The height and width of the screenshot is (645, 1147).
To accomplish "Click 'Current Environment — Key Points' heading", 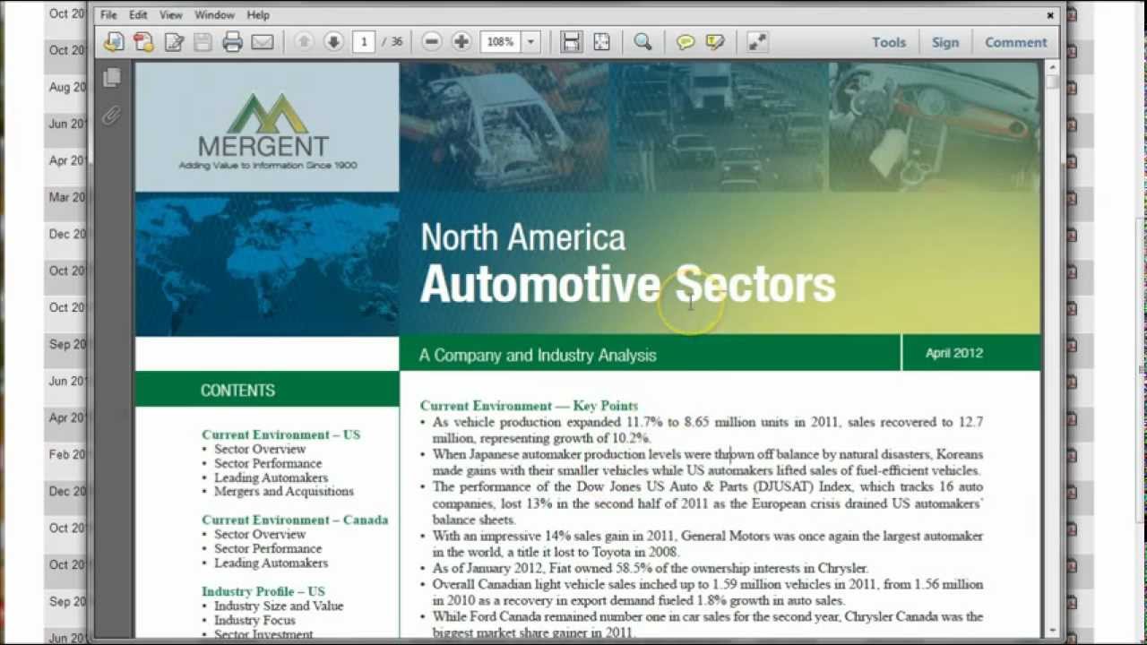I will (x=529, y=406).
